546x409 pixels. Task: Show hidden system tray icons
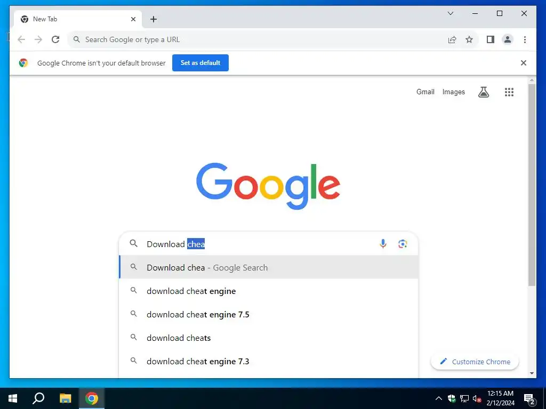tap(439, 398)
